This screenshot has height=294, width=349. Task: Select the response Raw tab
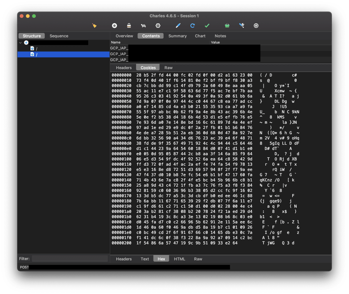[x=198, y=259]
